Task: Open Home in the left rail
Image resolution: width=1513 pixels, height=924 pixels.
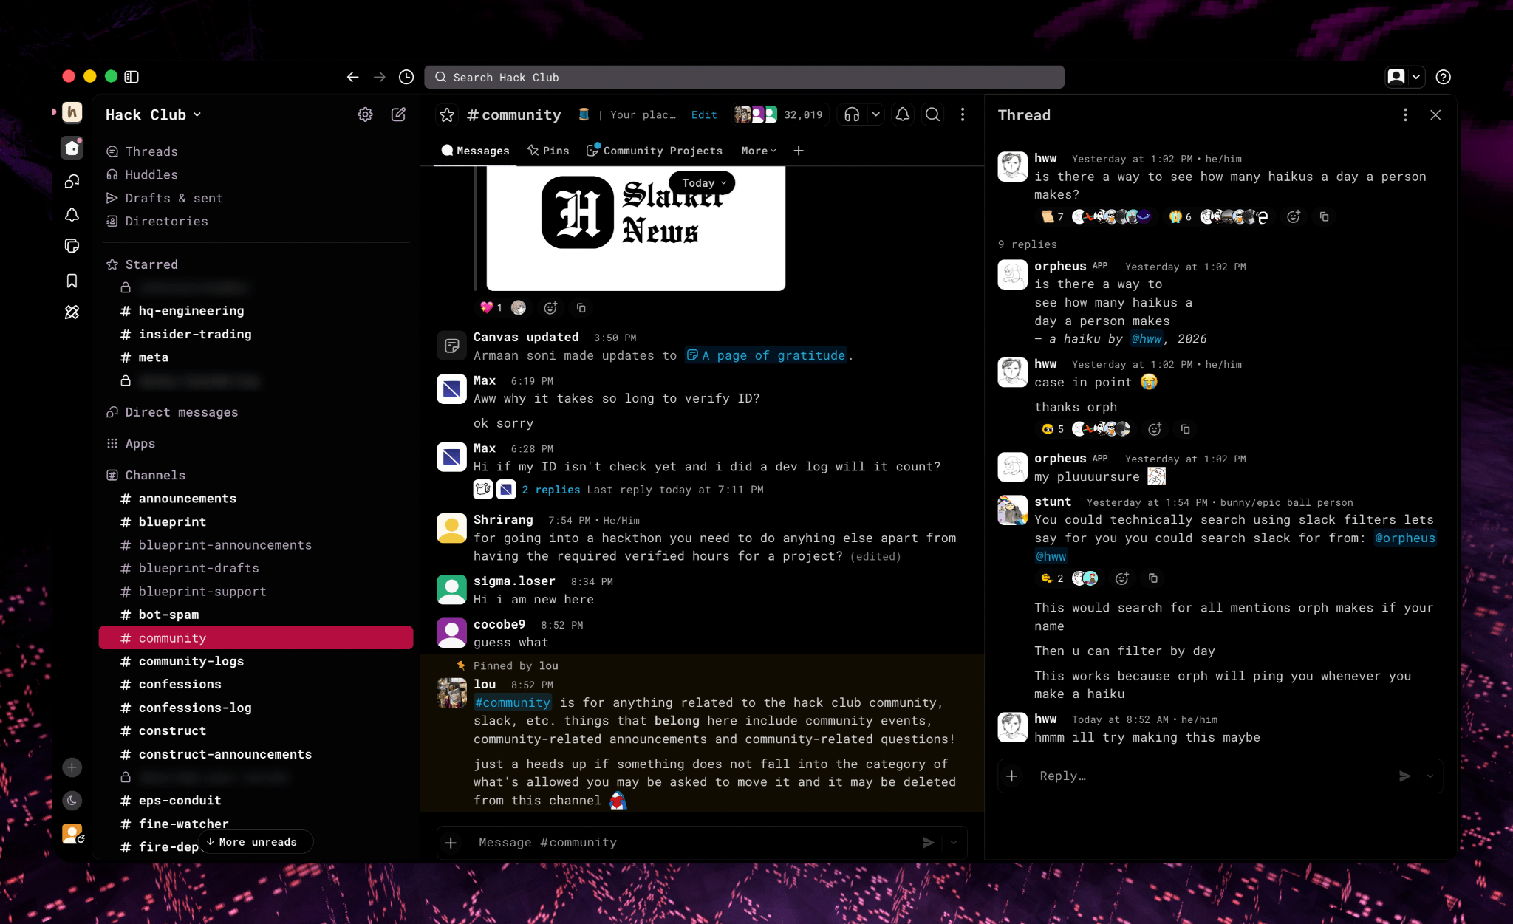Action: [72, 148]
